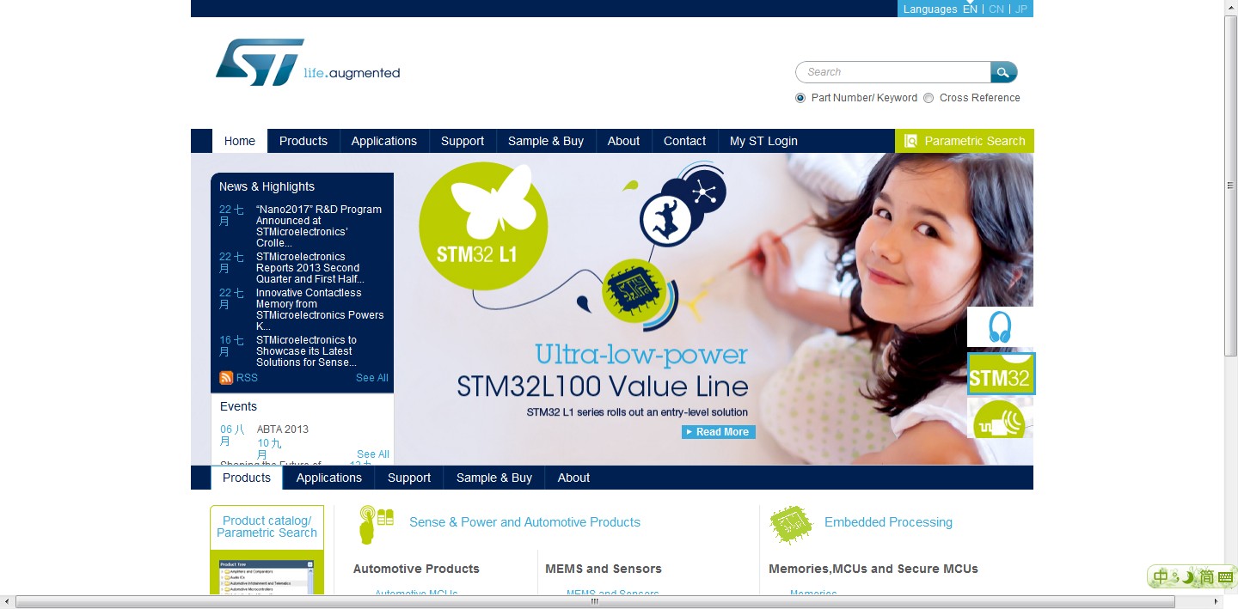
Task: Click the horizontal scrollbar right arrow
Action: click(x=1216, y=602)
